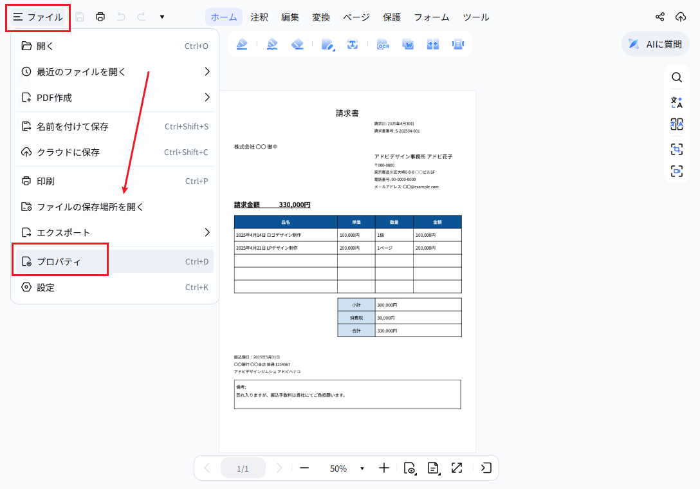The image size is (700, 489).
Task: Click the cloud upload icon
Action: 680,17
